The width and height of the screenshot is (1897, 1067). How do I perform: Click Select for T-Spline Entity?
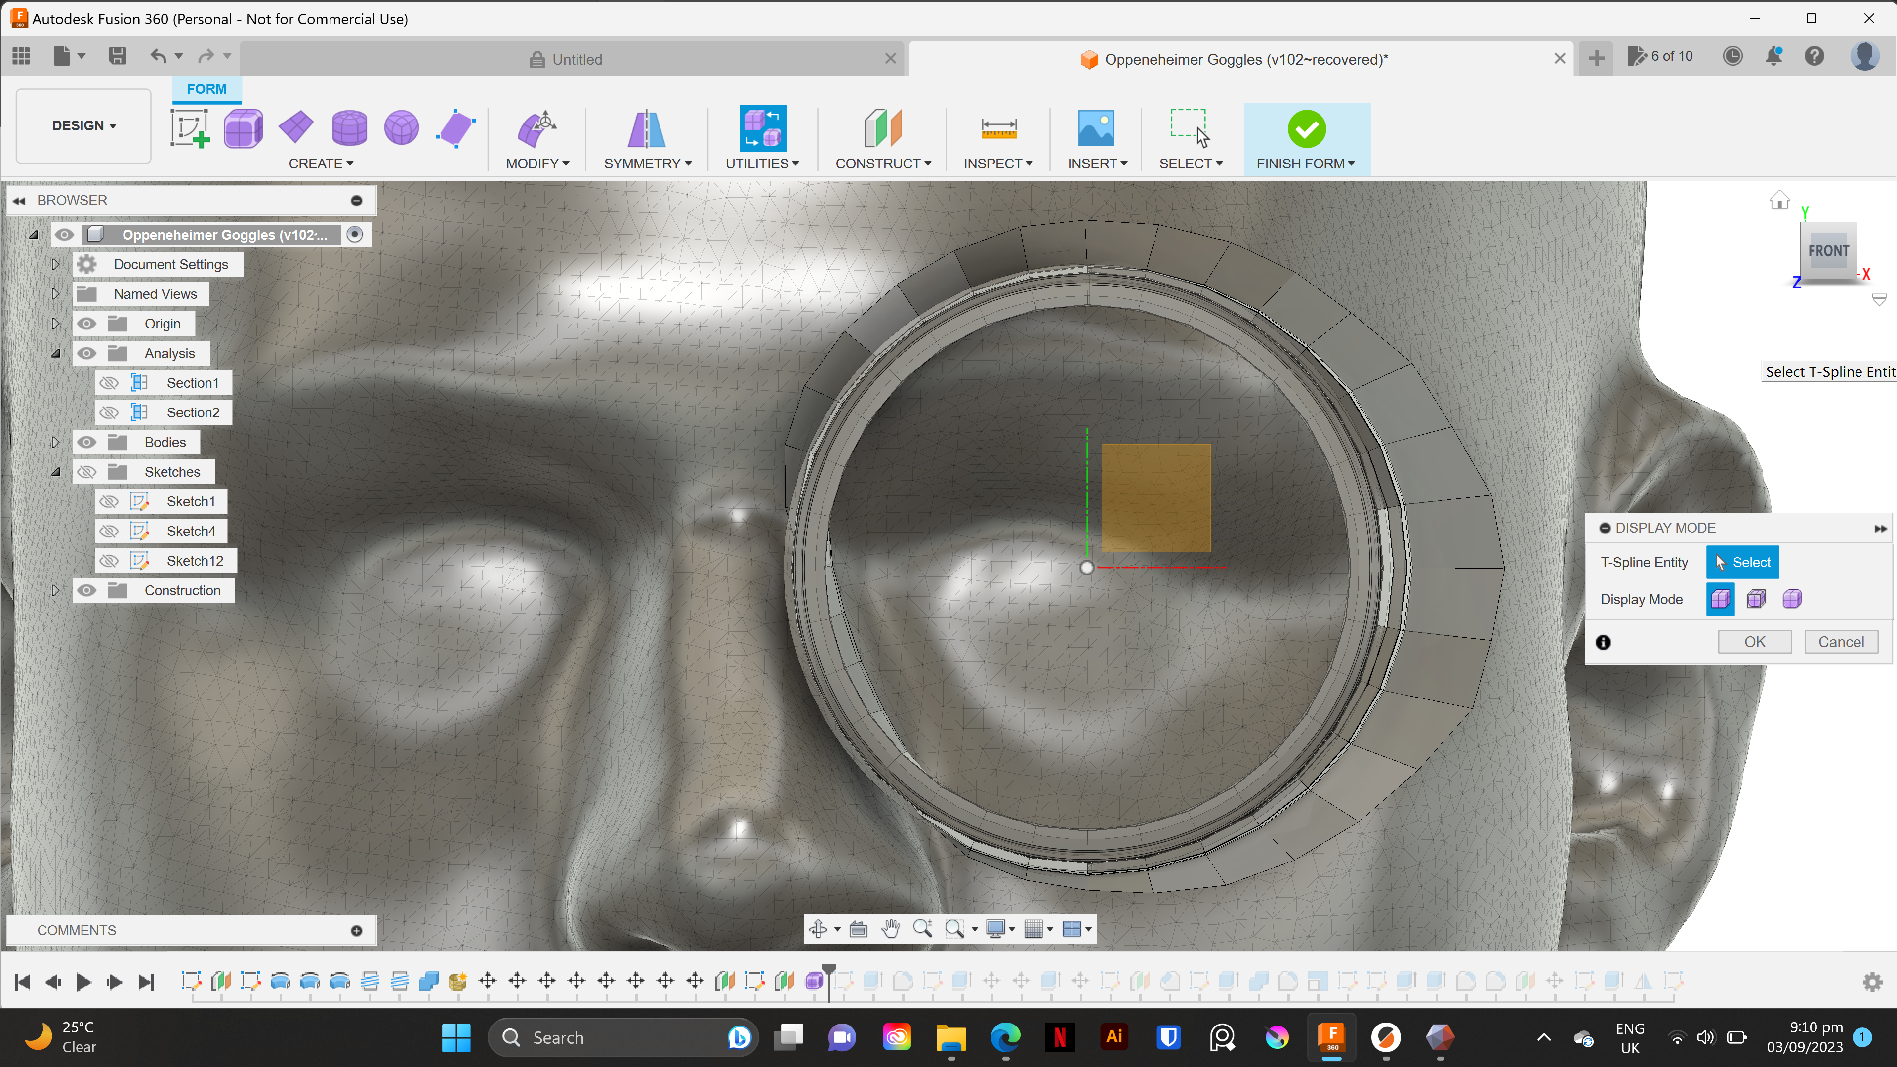click(1742, 562)
